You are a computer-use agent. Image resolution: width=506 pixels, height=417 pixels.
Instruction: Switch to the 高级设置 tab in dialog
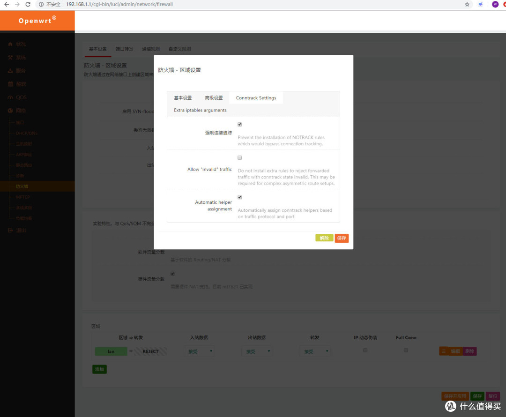coord(214,97)
